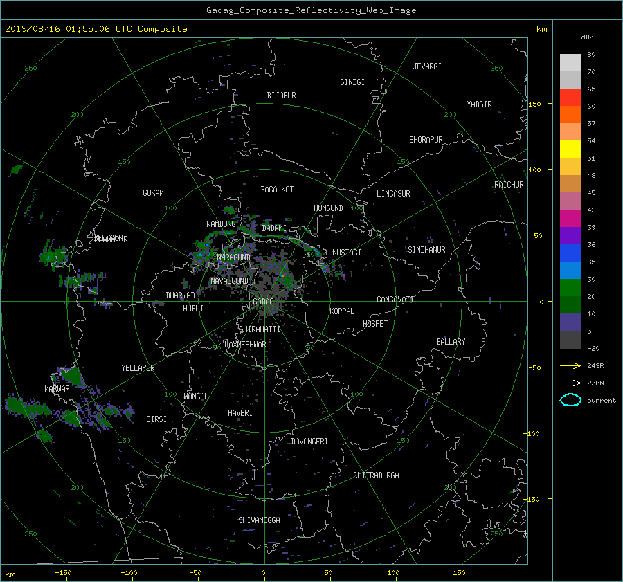Click the BIJAPUR city label
Viewport: 623px width, 582px height.
click(281, 96)
